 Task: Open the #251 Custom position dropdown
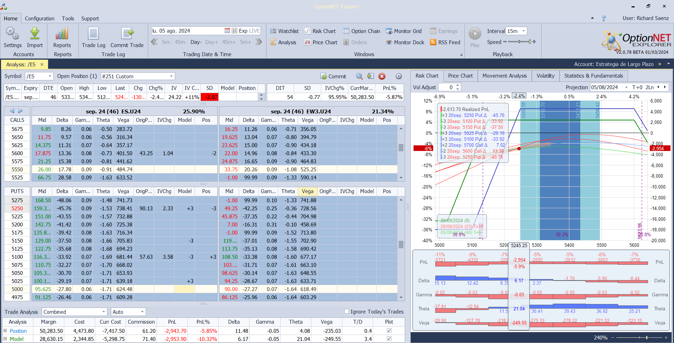(171, 76)
